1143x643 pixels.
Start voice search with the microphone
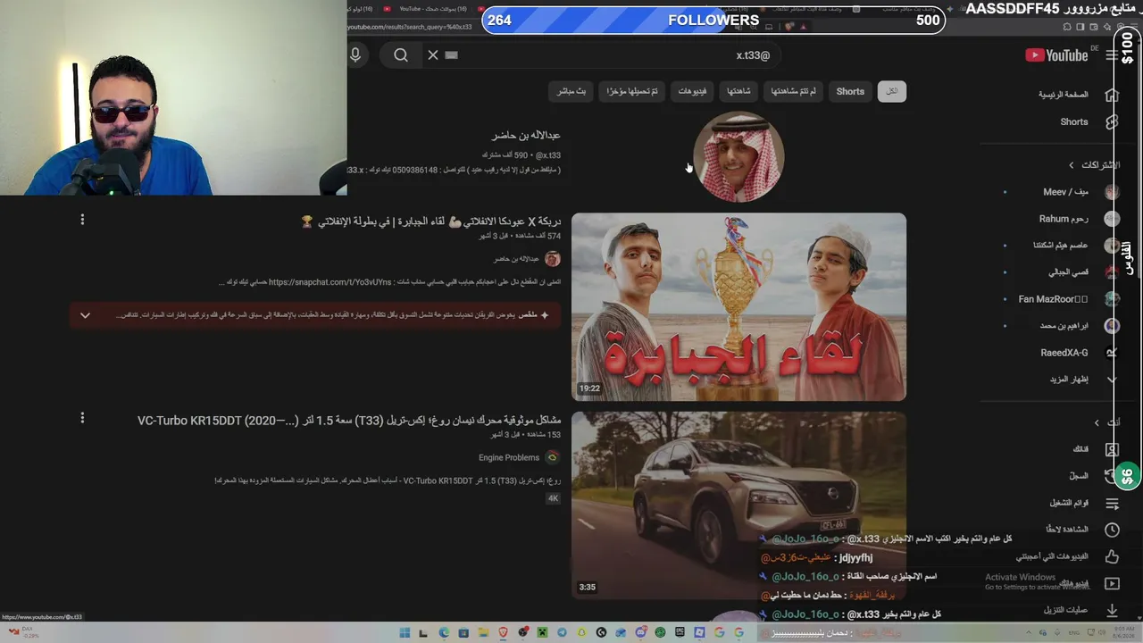click(355, 55)
